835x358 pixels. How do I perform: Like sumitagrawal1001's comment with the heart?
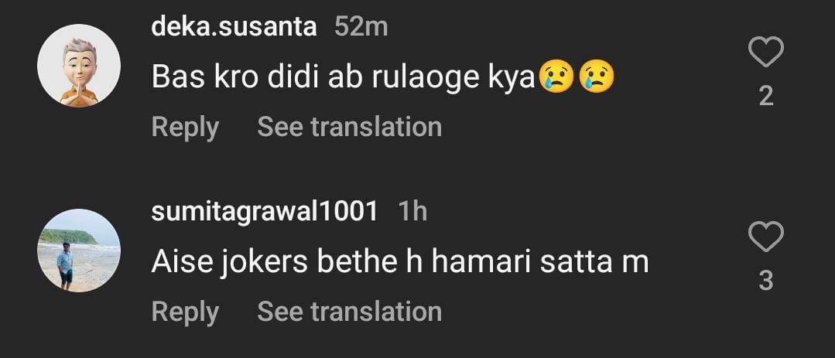[766, 237]
